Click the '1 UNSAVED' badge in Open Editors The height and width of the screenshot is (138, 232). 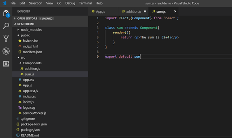(46, 19)
